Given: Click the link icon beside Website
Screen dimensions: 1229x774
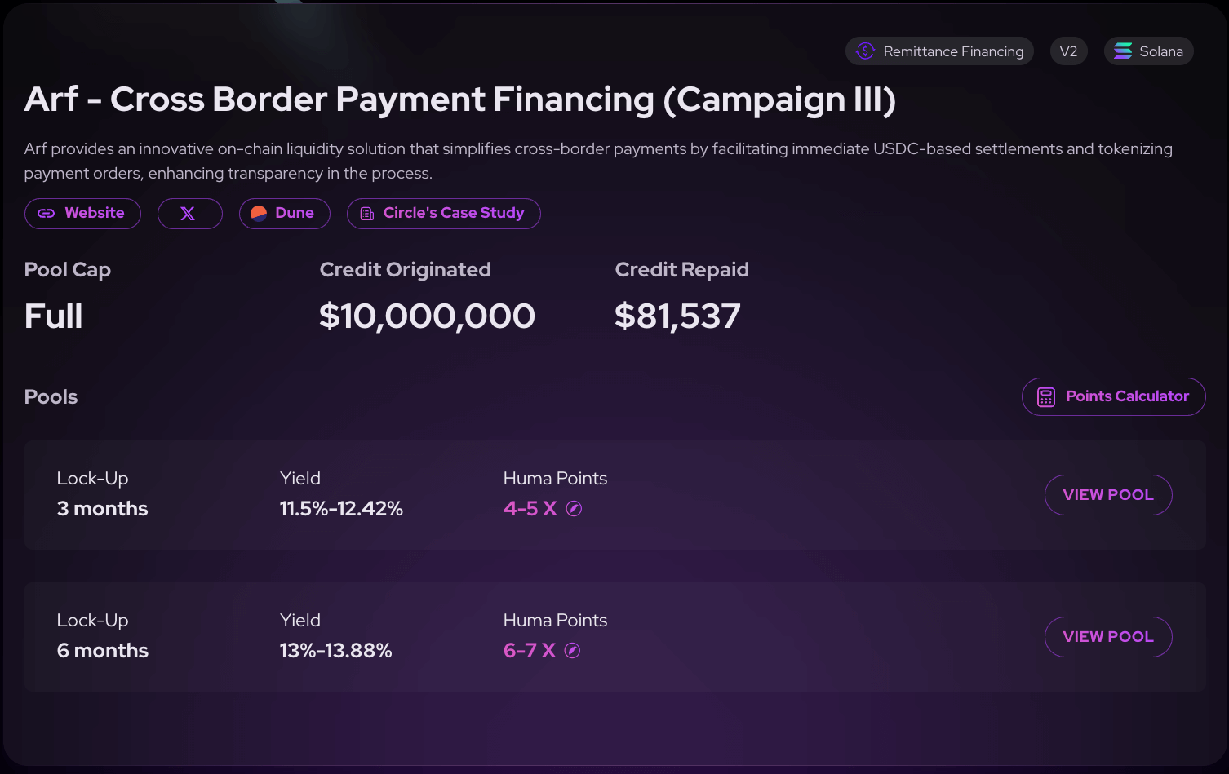Looking at the screenshot, I should pyautogui.click(x=47, y=214).
